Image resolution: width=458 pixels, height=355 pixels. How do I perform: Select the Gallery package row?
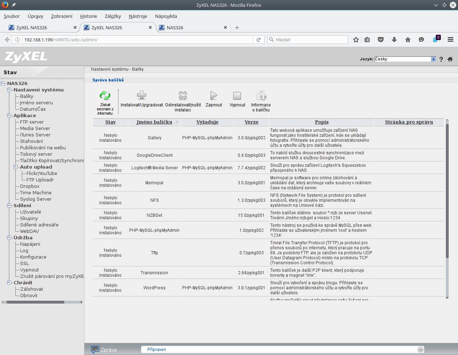tap(268, 138)
